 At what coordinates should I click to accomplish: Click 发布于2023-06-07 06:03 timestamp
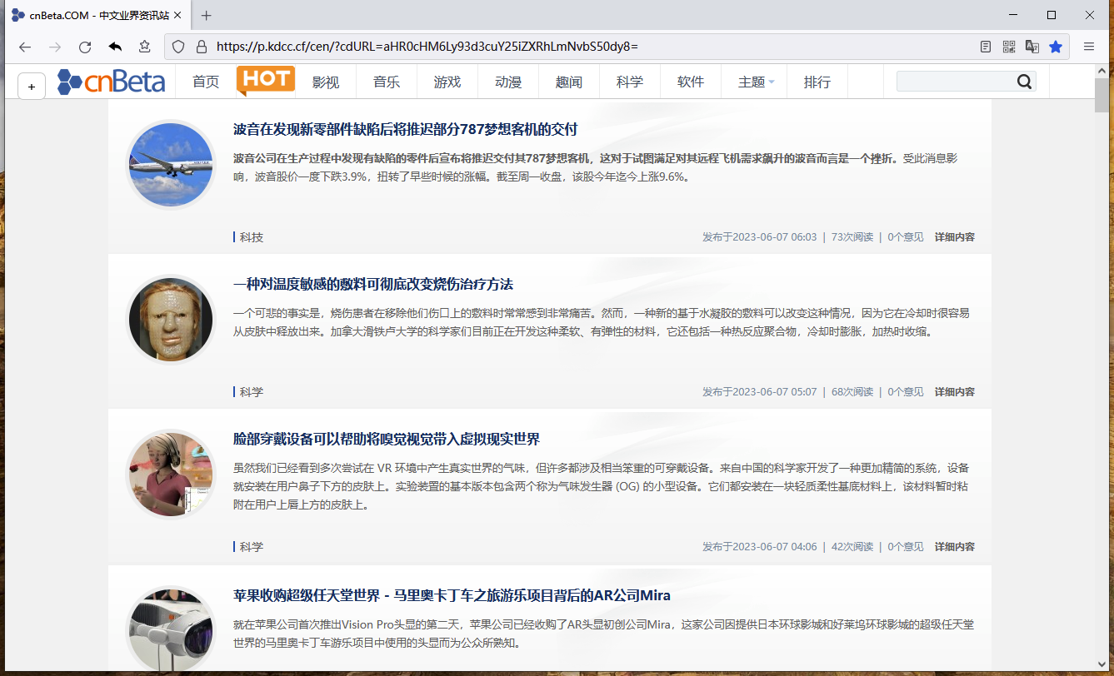click(x=760, y=237)
